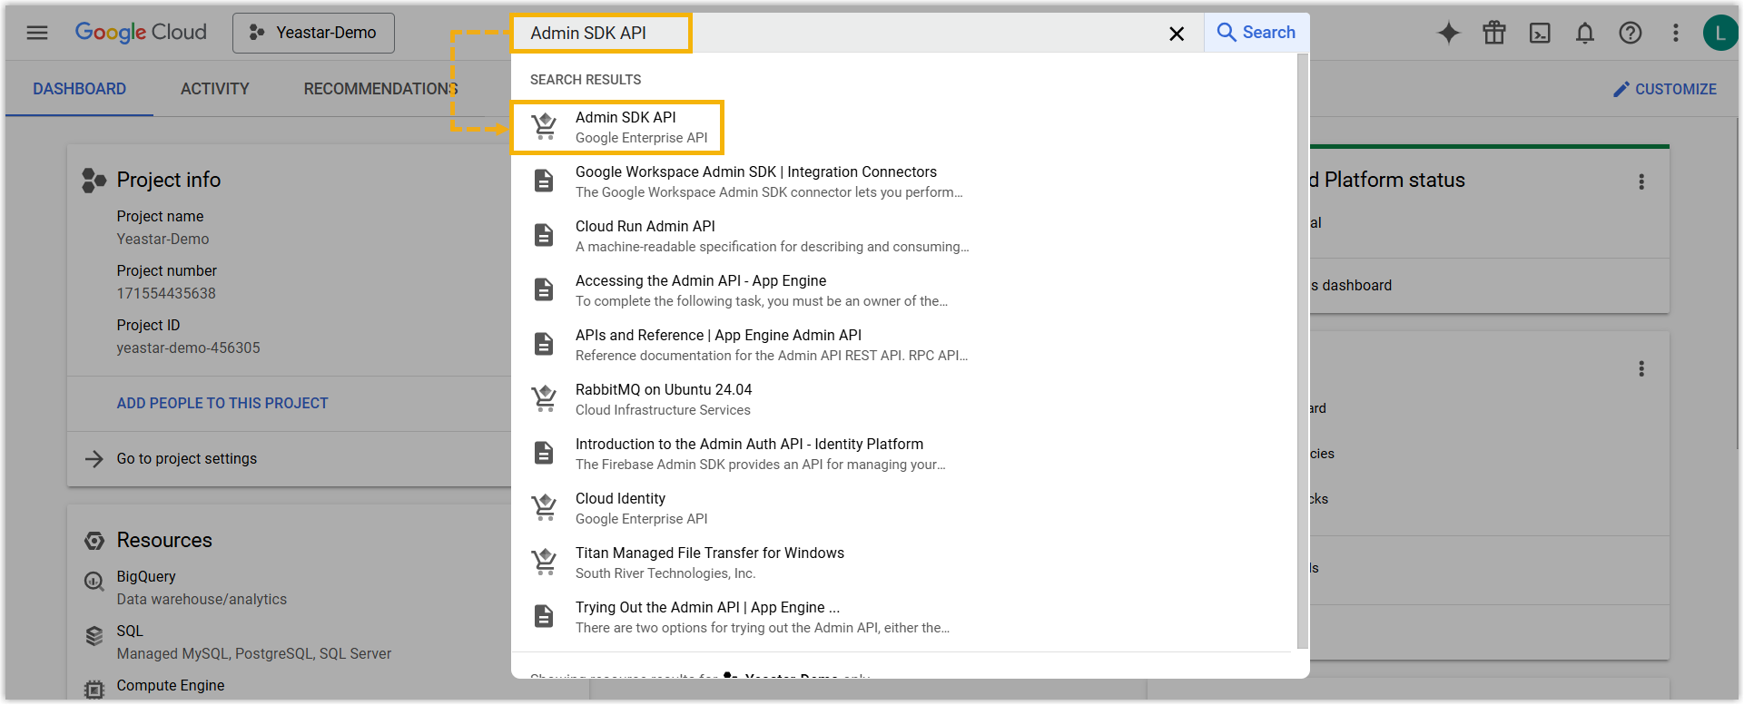Switch to the Activity tab

point(214,89)
